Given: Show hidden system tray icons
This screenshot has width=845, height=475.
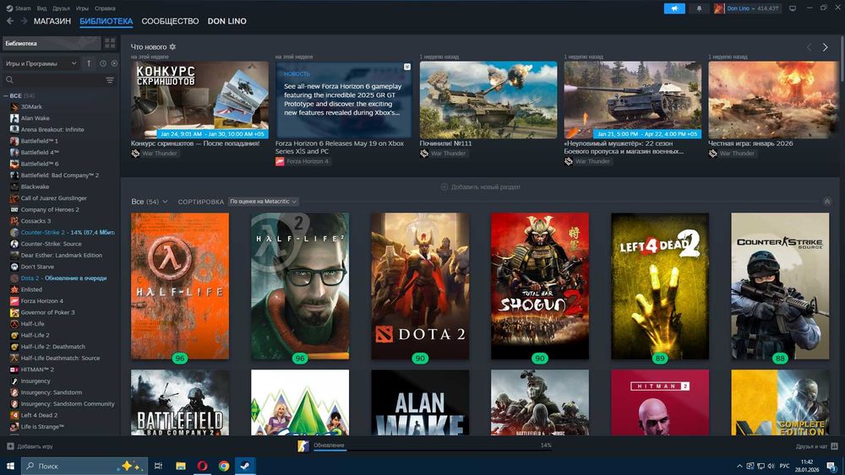Looking at the screenshot, I should (739, 466).
